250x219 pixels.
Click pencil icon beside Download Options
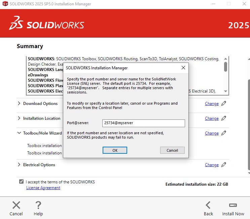(x=223, y=103)
